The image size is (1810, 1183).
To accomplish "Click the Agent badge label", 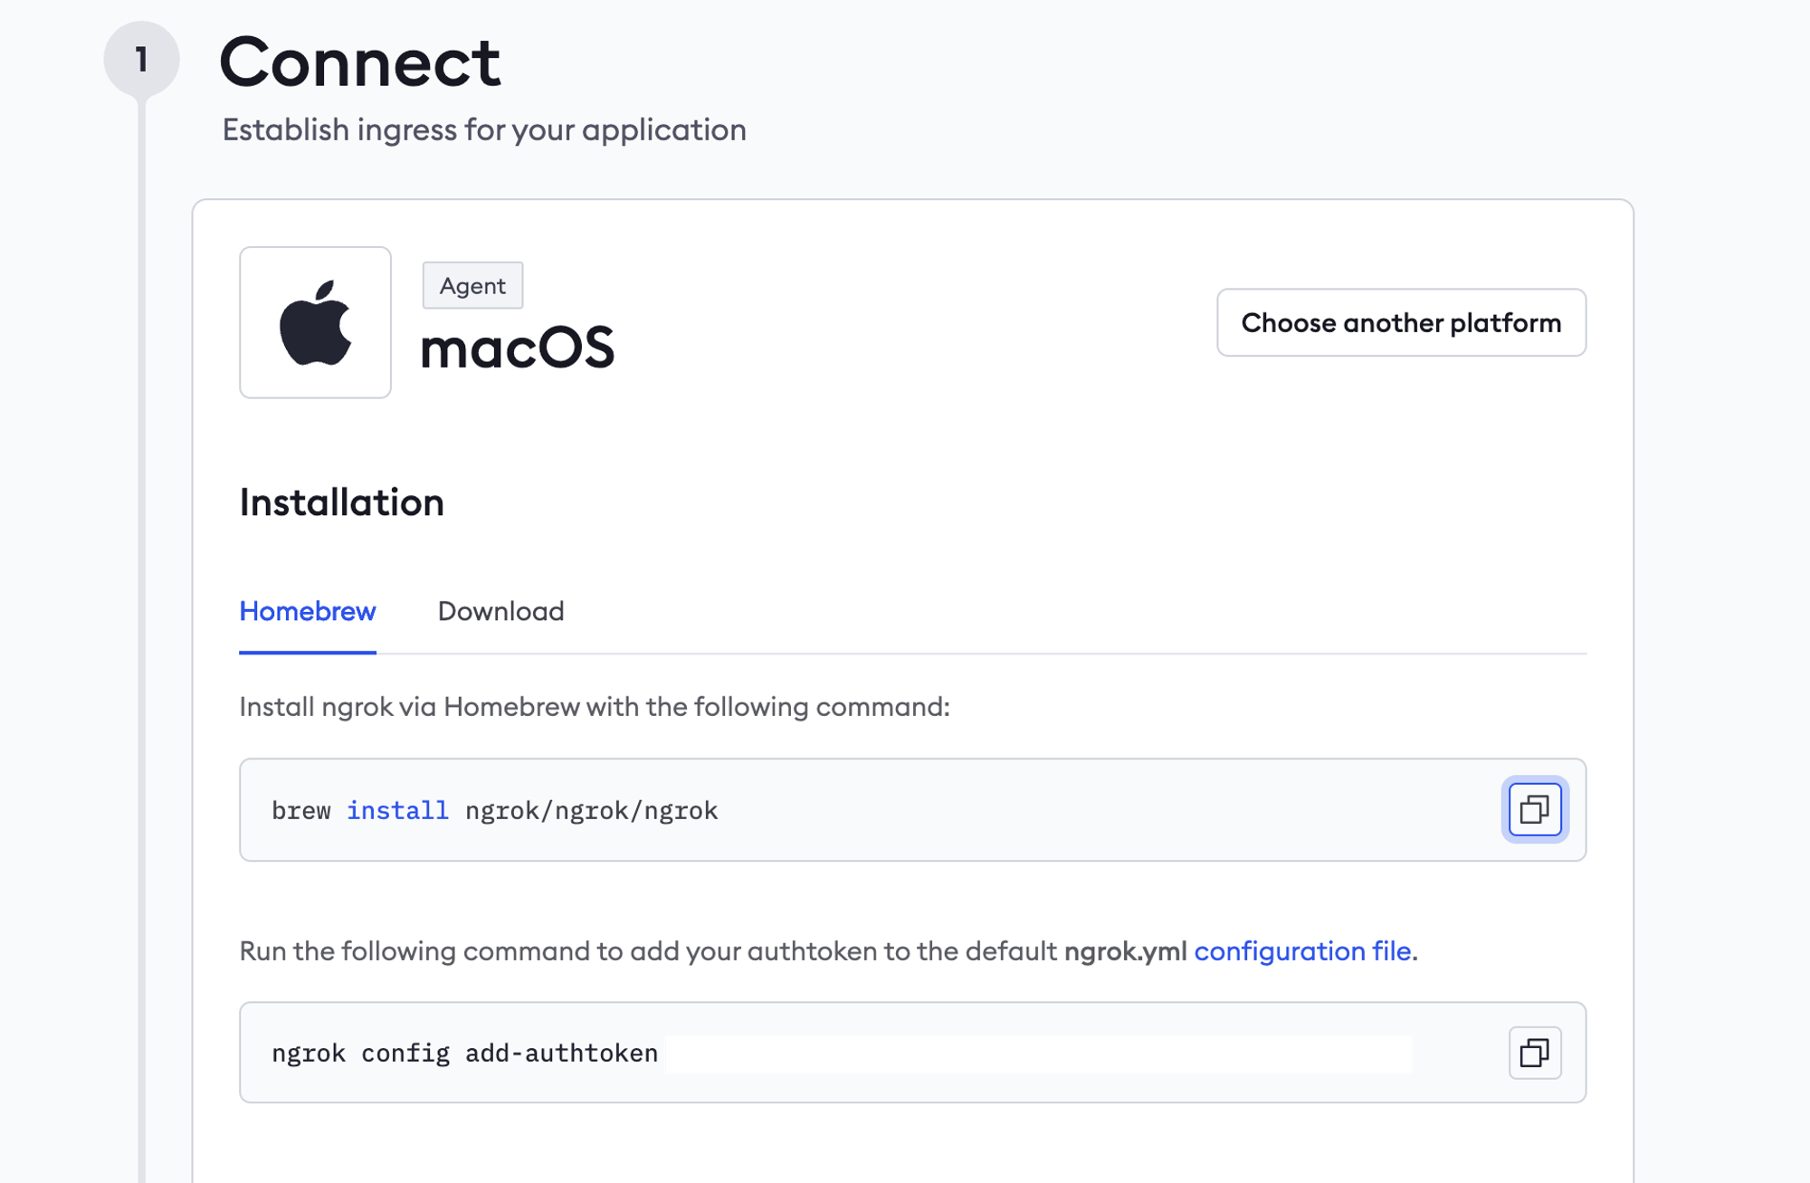I will tap(472, 286).
